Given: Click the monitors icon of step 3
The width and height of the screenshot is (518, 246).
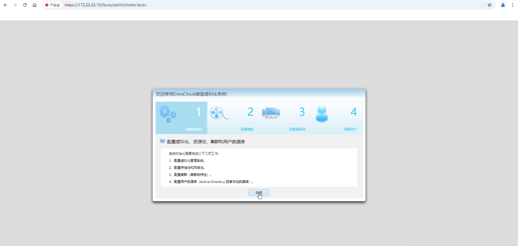Looking at the screenshot, I should pyautogui.click(x=271, y=113).
